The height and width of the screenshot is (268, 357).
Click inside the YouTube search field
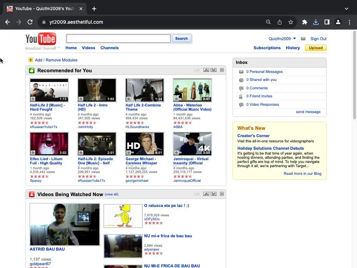tap(119, 38)
